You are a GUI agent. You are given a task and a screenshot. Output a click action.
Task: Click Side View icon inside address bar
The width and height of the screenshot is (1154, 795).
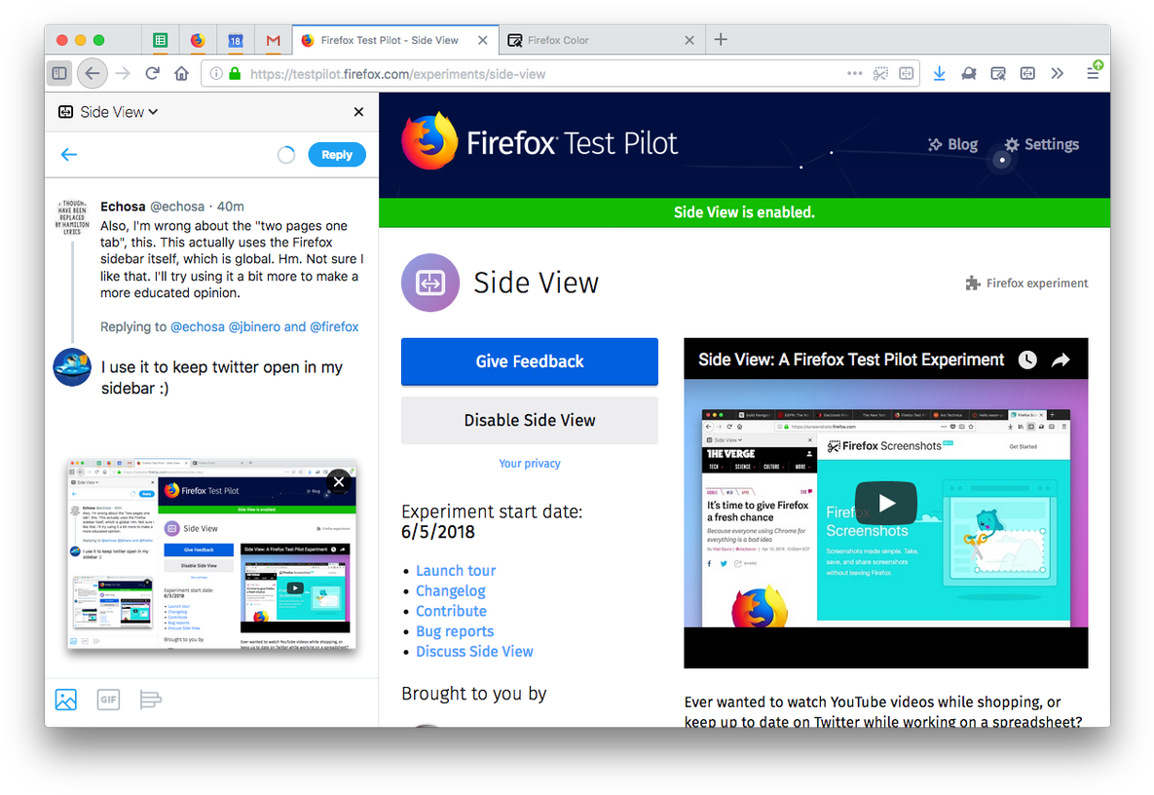907,74
